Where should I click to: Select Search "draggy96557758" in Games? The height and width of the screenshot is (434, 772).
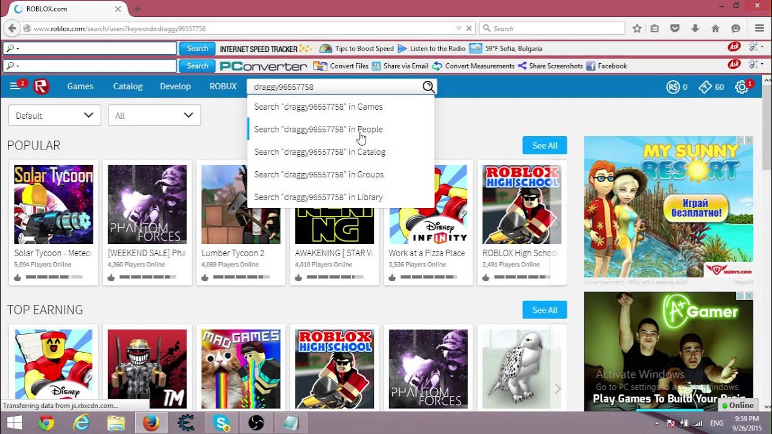point(341,107)
